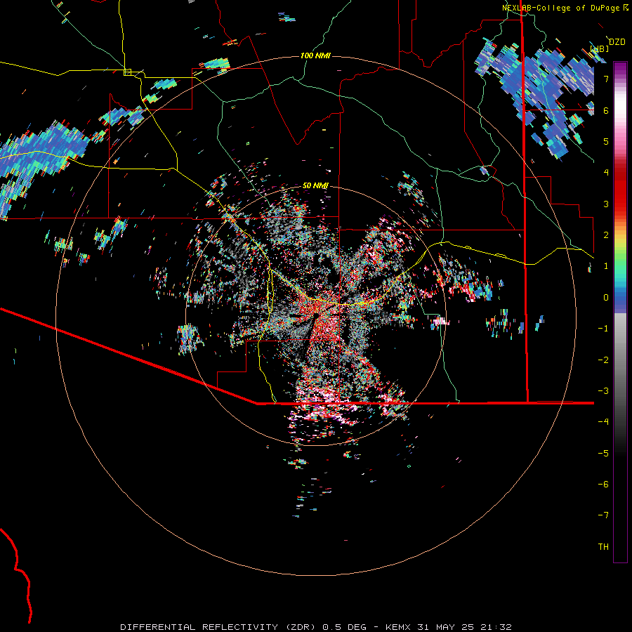The height and width of the screenshot is (632, 632).
Task: Click the 4 value on the color scale
Action: coord(606,173)
